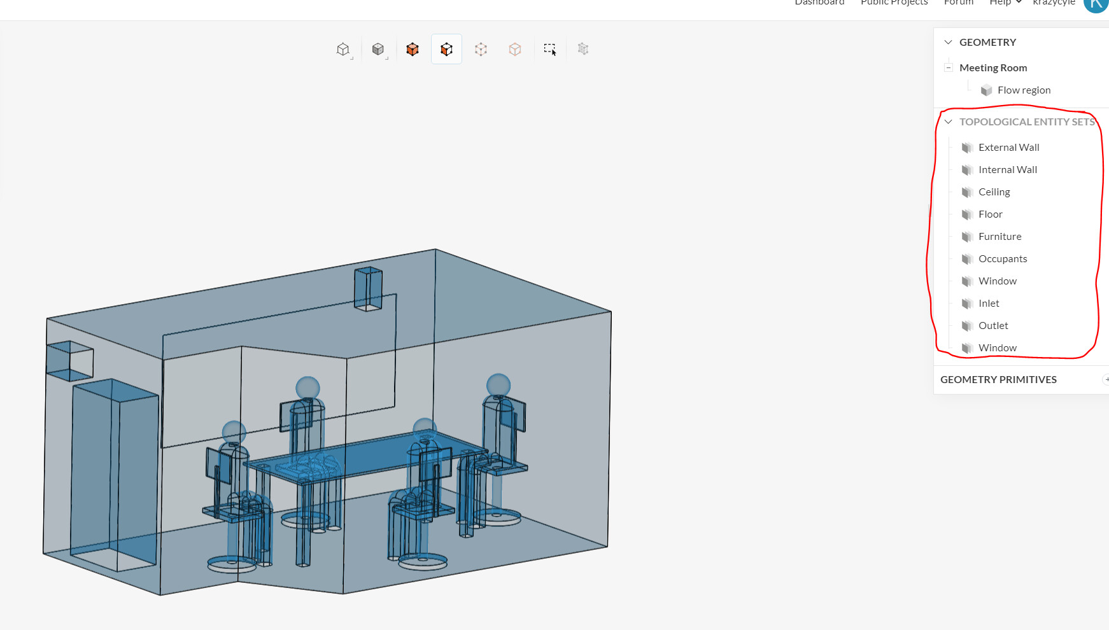Click the Inlet entity set icon
This screenshot has height=630, width=1109.
[968, 304]
